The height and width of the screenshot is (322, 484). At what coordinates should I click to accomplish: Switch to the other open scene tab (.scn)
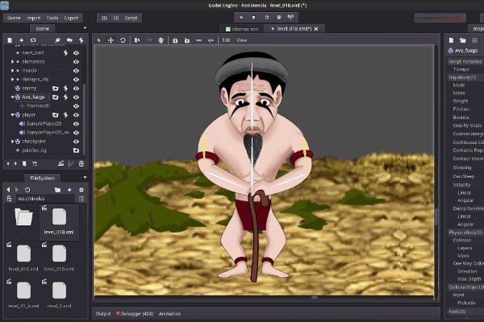[242, 29]
